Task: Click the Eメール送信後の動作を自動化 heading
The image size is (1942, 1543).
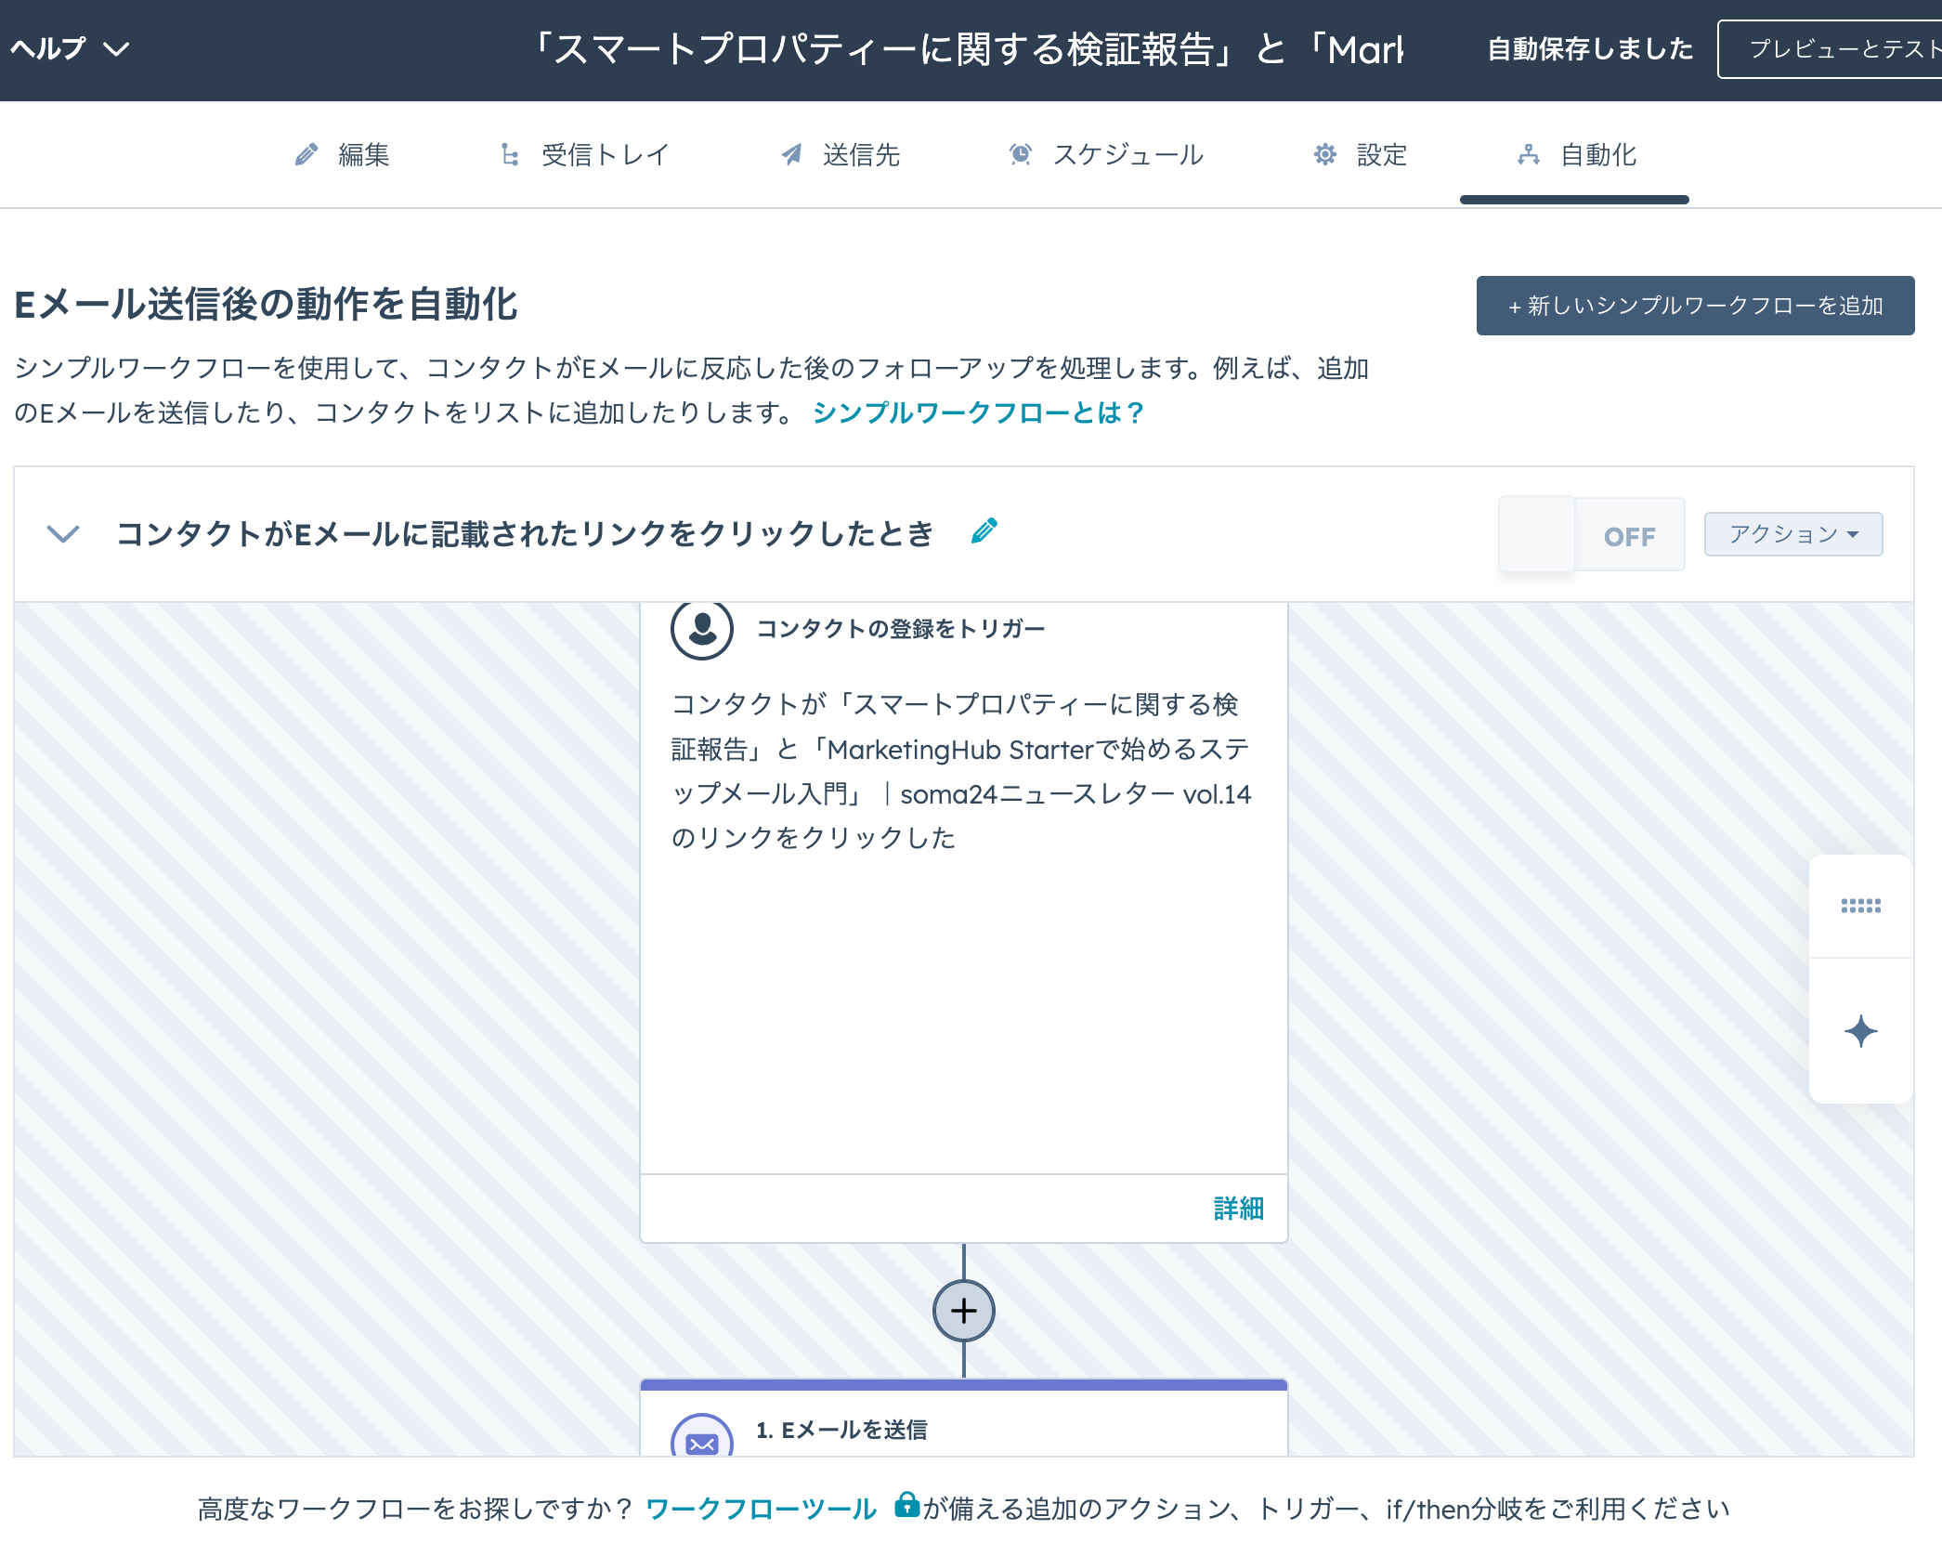Action: point(266,304)
